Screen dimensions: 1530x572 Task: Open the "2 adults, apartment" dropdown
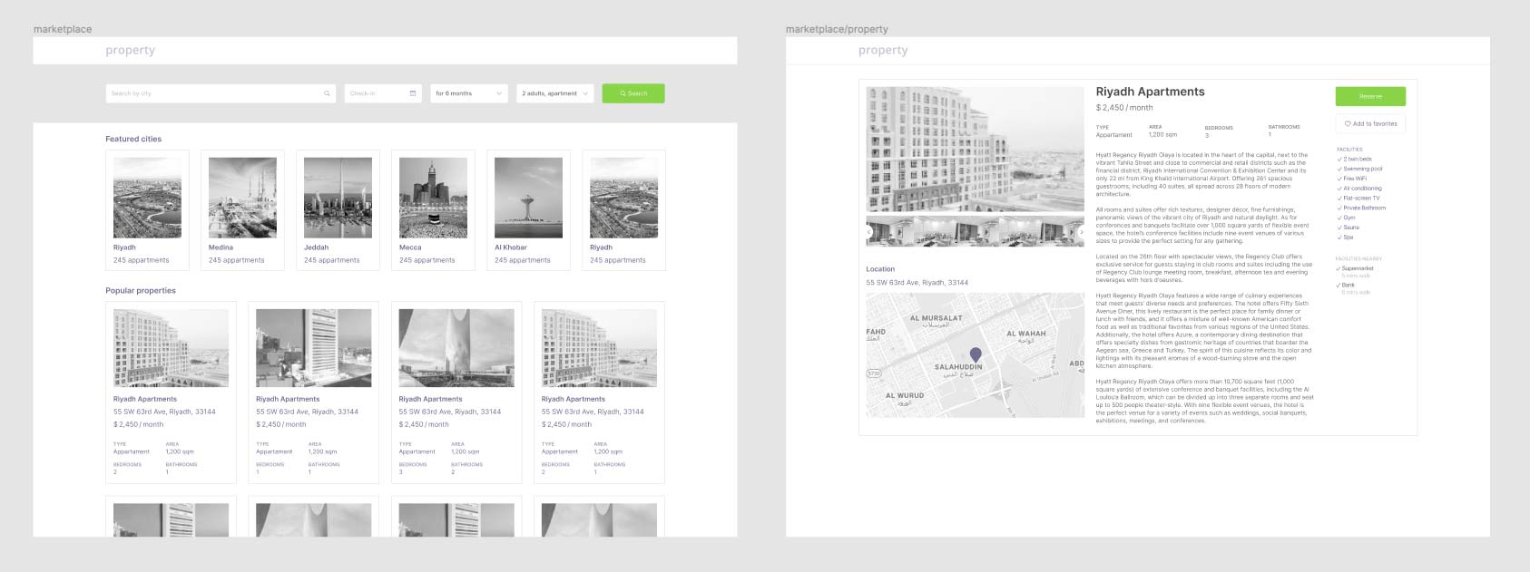(x=555, y=93)
